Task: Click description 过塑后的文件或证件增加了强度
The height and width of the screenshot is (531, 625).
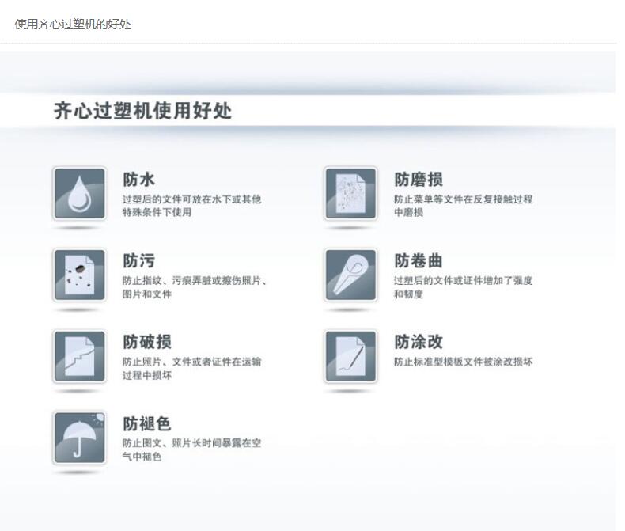Action: point(463,280)
